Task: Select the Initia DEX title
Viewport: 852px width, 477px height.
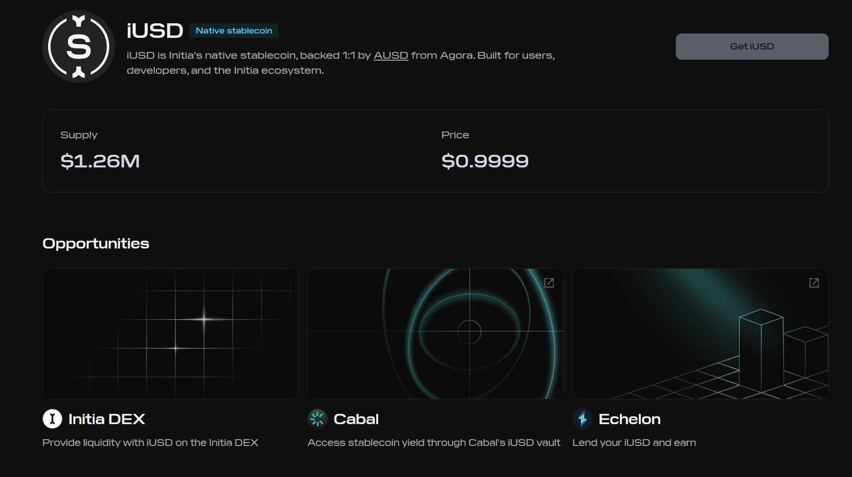Action: tap(107, 419)
